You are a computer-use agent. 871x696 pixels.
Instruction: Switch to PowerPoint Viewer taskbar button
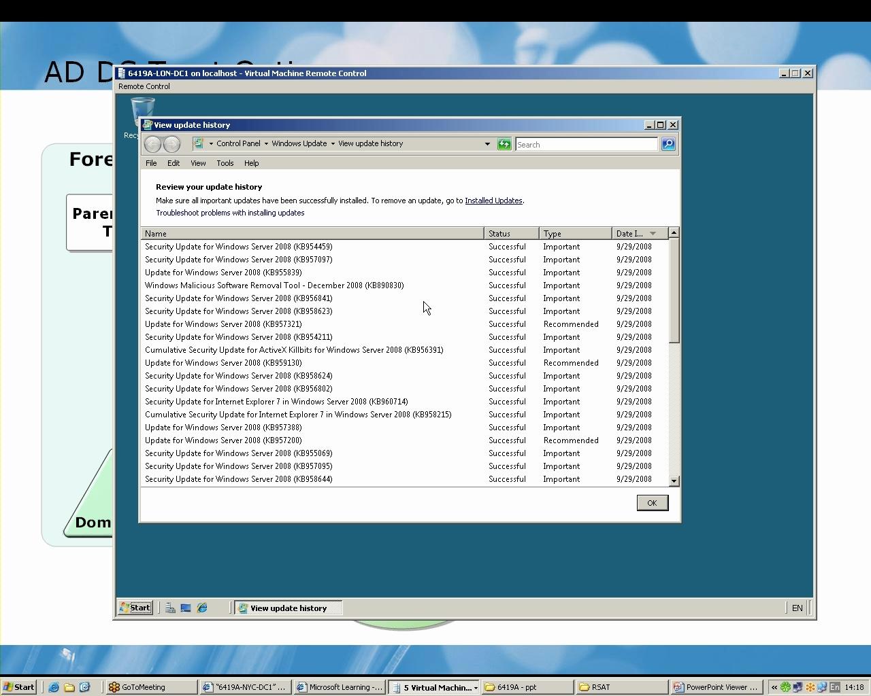[715, 687]
